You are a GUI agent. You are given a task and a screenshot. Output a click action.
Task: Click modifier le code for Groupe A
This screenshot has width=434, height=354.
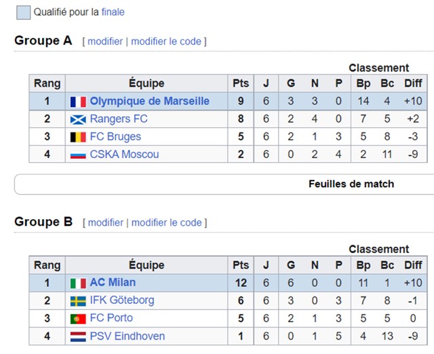(x=166, y=41)
